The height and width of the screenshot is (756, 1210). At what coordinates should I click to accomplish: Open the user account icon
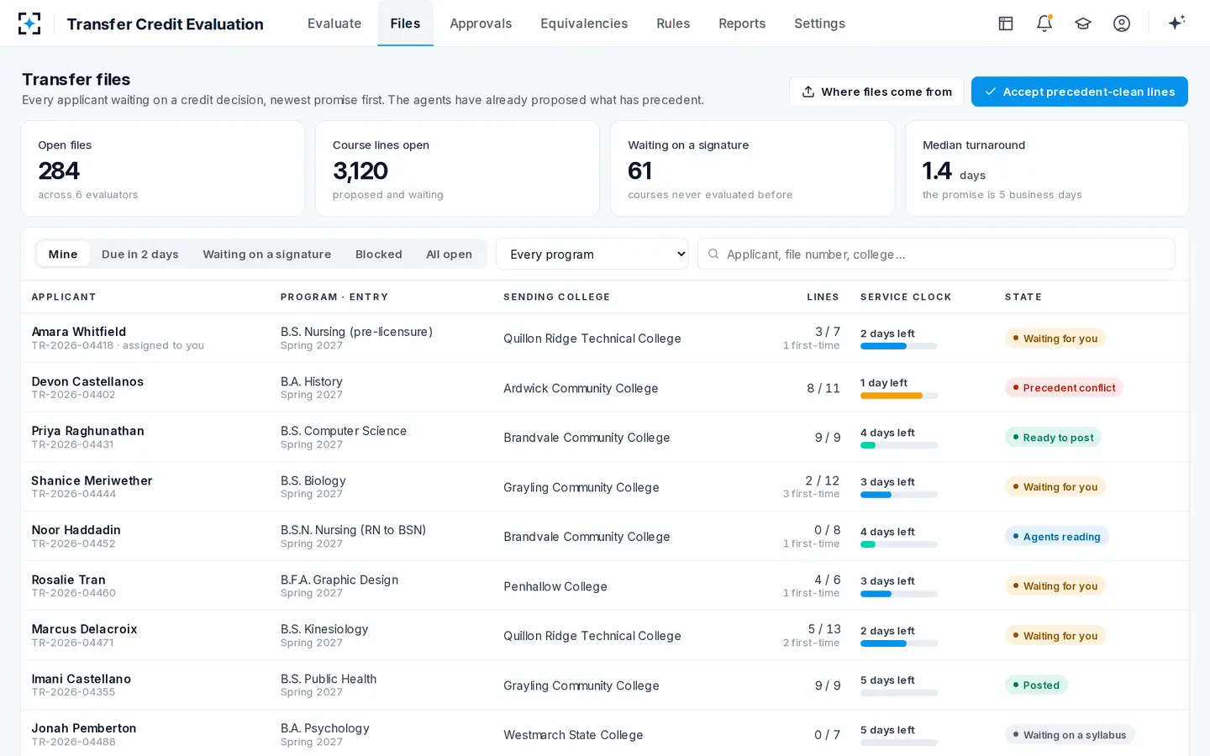(1122, 24)
